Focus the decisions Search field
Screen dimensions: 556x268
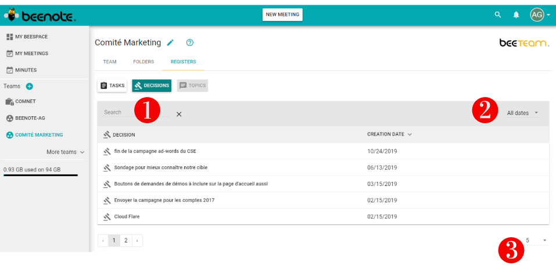(x=136, y=113)
